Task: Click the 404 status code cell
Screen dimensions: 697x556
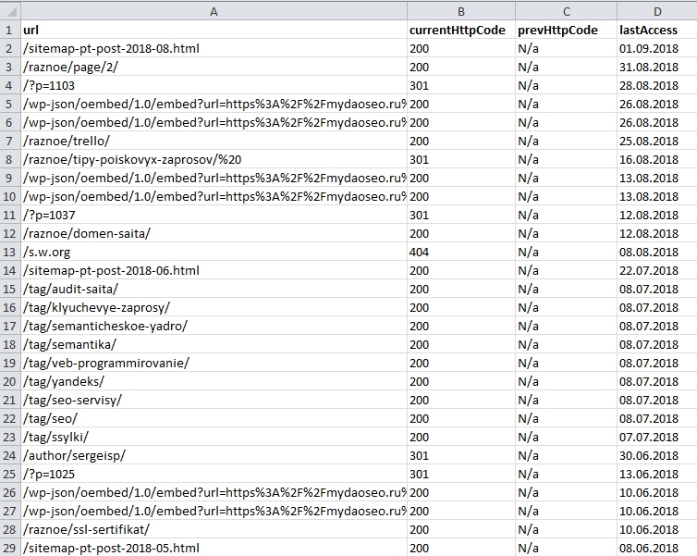Action: [x=461, y=253]
